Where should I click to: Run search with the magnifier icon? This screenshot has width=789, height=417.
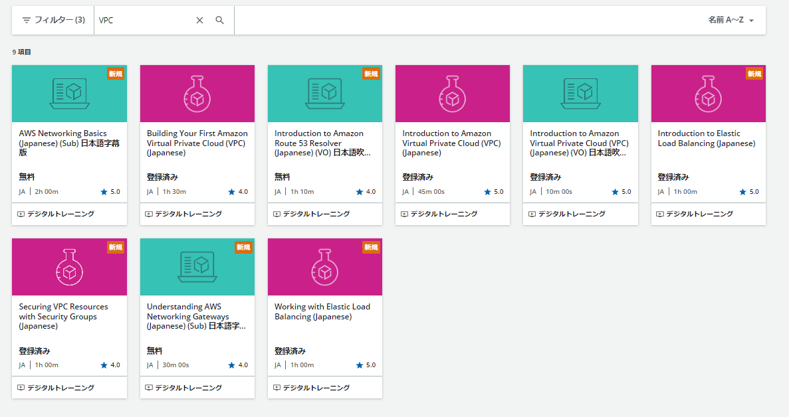(x=220, y=20)
